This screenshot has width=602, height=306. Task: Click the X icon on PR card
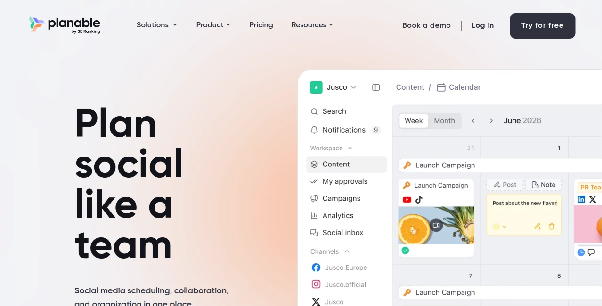pos(593,200)
